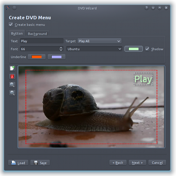This screenshot has width=176, height=176.
Task: Delete the selected menu button
Action: (x=12, y=77)
